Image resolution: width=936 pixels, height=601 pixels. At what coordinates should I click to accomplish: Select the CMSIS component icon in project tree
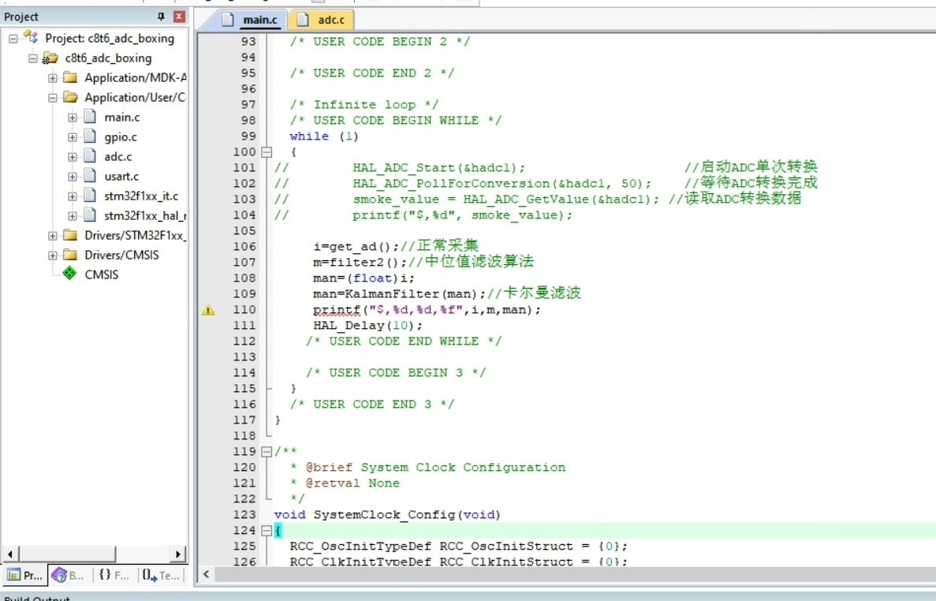point(69,274)
